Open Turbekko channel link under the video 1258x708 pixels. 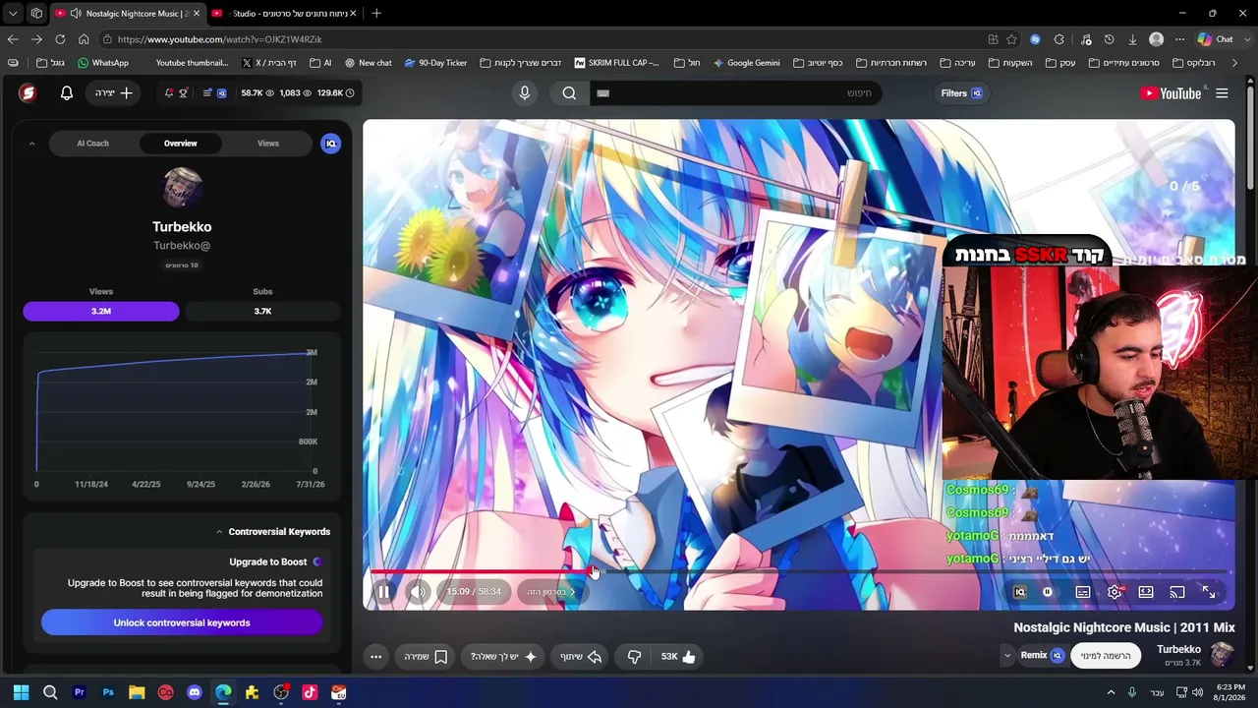(x=1178, y=650)
